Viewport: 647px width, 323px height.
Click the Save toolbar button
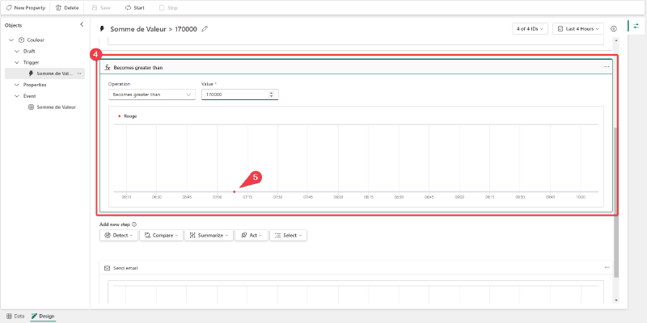(x=101, y=8)
